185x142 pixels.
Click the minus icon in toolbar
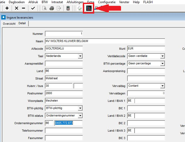click(23, 8)
